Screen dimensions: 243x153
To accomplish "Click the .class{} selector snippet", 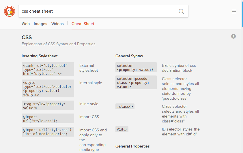I will coord(125,106).
